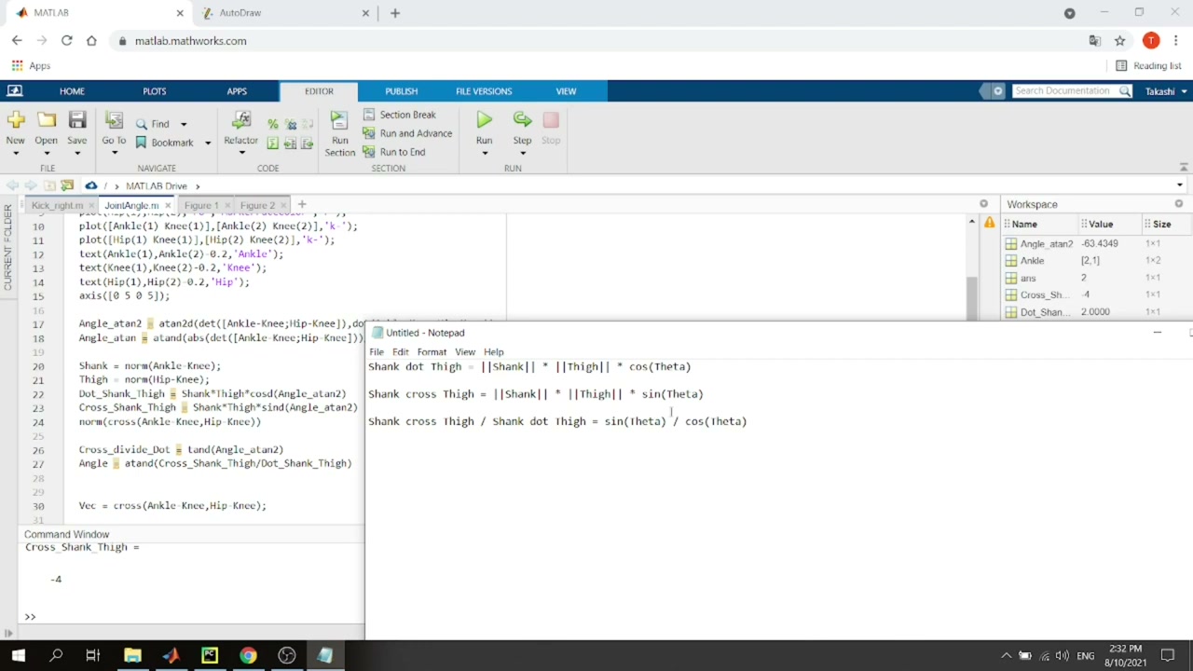Open the Refactor tool
This screenshot has height=671, width=1193.
tap(240, 121)
